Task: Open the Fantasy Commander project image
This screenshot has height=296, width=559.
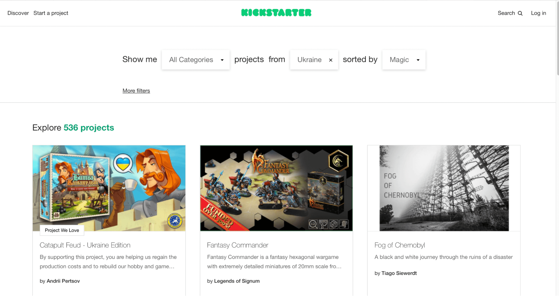Action: [276, 188]
